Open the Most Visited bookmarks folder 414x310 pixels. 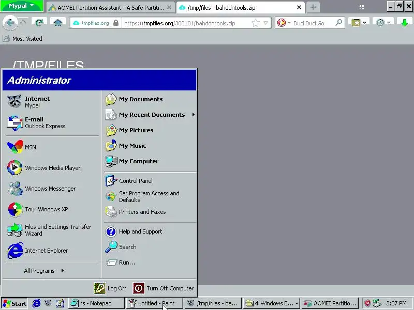[23, 39]
